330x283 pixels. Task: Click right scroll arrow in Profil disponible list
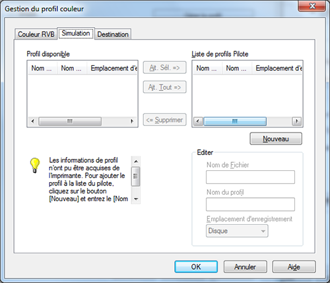132,121
